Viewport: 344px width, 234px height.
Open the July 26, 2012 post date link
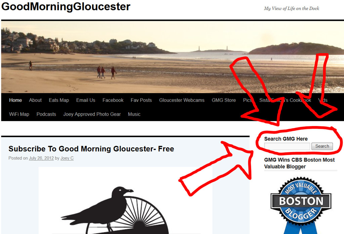41,158
